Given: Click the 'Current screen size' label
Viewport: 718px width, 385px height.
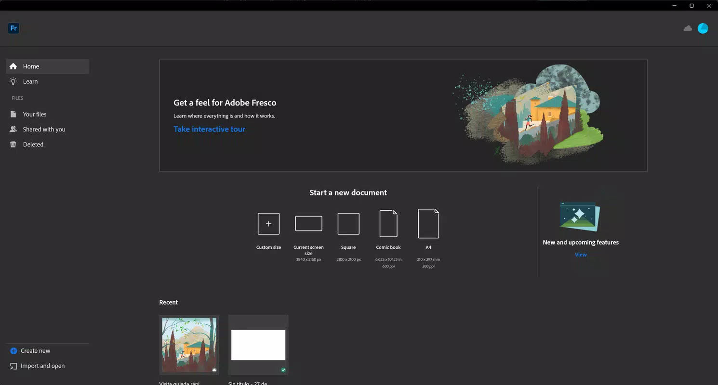Looking at the screenshot, I should coord(308,250).
